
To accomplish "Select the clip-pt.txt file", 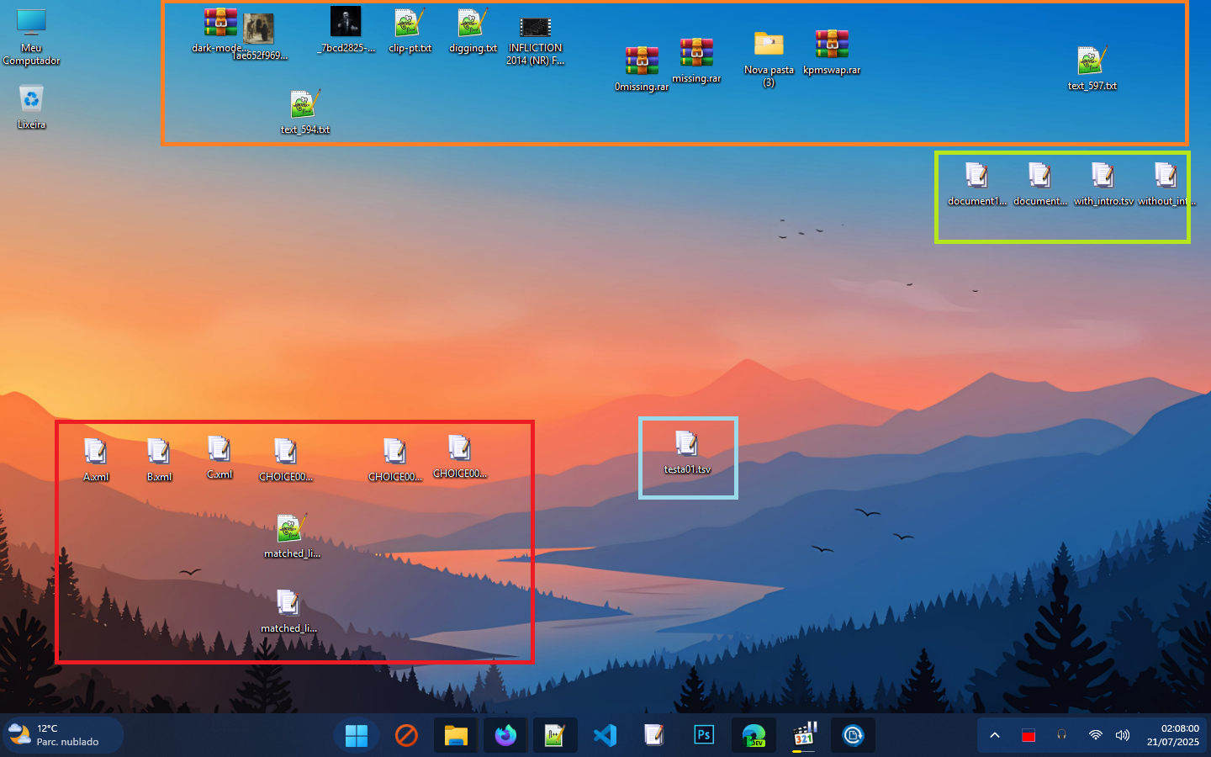I will pos(410,30).
